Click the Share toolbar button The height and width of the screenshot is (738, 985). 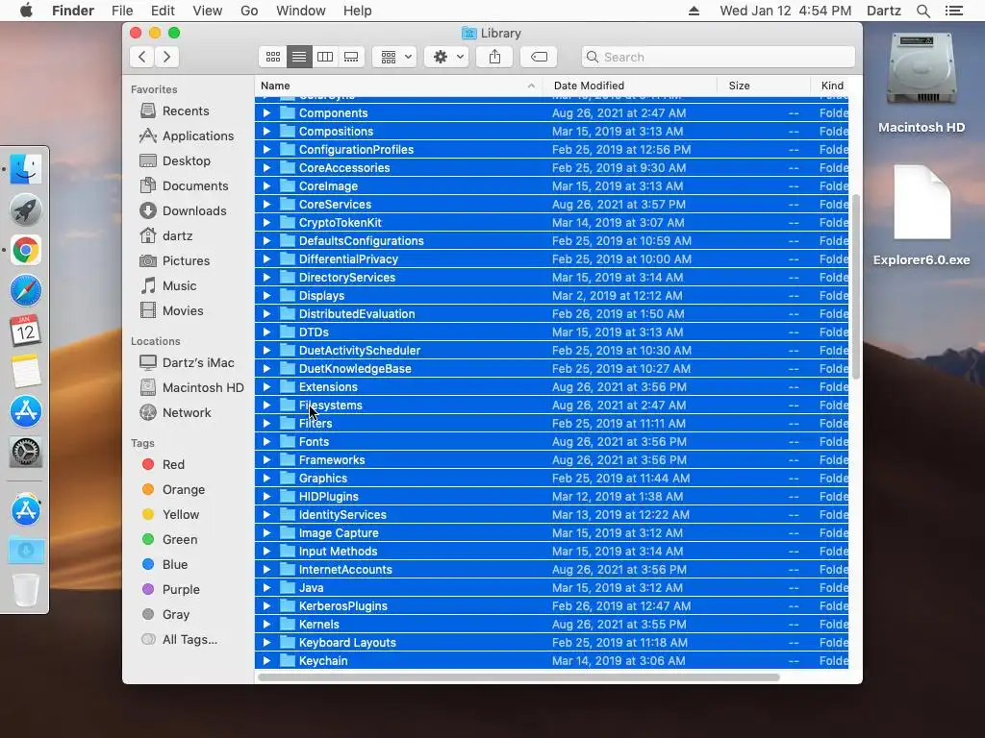tap(495, 57)
